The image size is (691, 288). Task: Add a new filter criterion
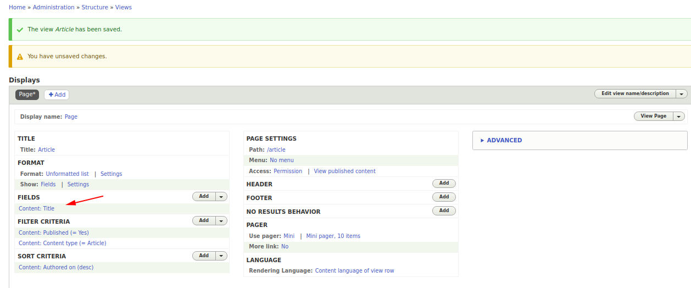[204, 220]
